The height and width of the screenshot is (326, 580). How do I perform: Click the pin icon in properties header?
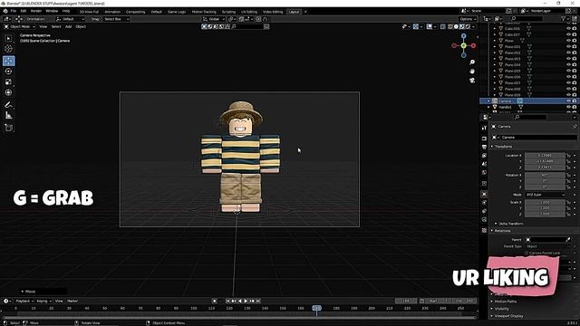point(575,127)
